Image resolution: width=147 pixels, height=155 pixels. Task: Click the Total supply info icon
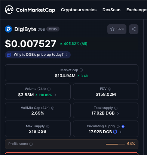[116, 108]
